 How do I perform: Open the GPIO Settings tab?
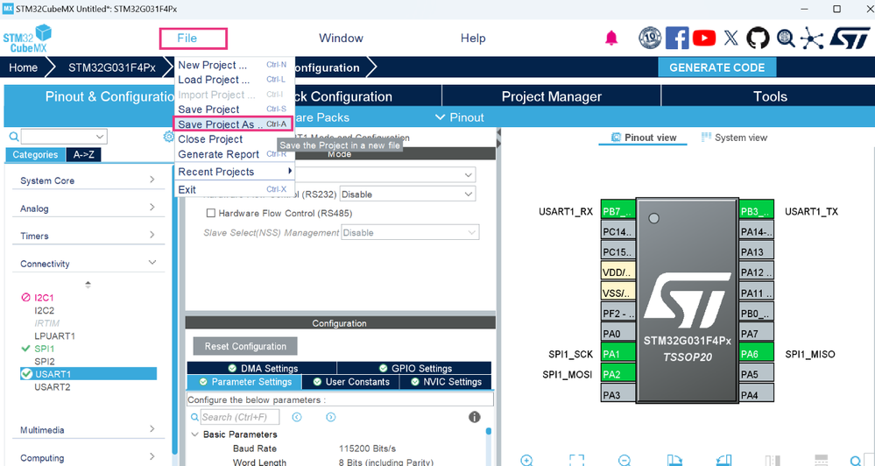click(x=414, y=368)
